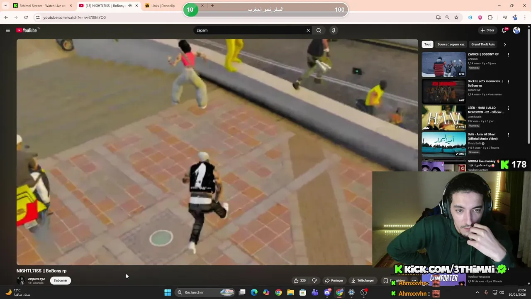The width and height of the screenshot is (531, 299).
Task: Start voice search with microphone icon
Action: [334, 30]
